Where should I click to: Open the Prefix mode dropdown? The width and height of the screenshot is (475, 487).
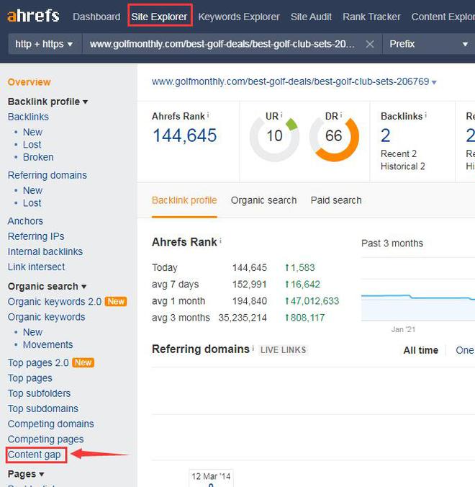[427, 44]
